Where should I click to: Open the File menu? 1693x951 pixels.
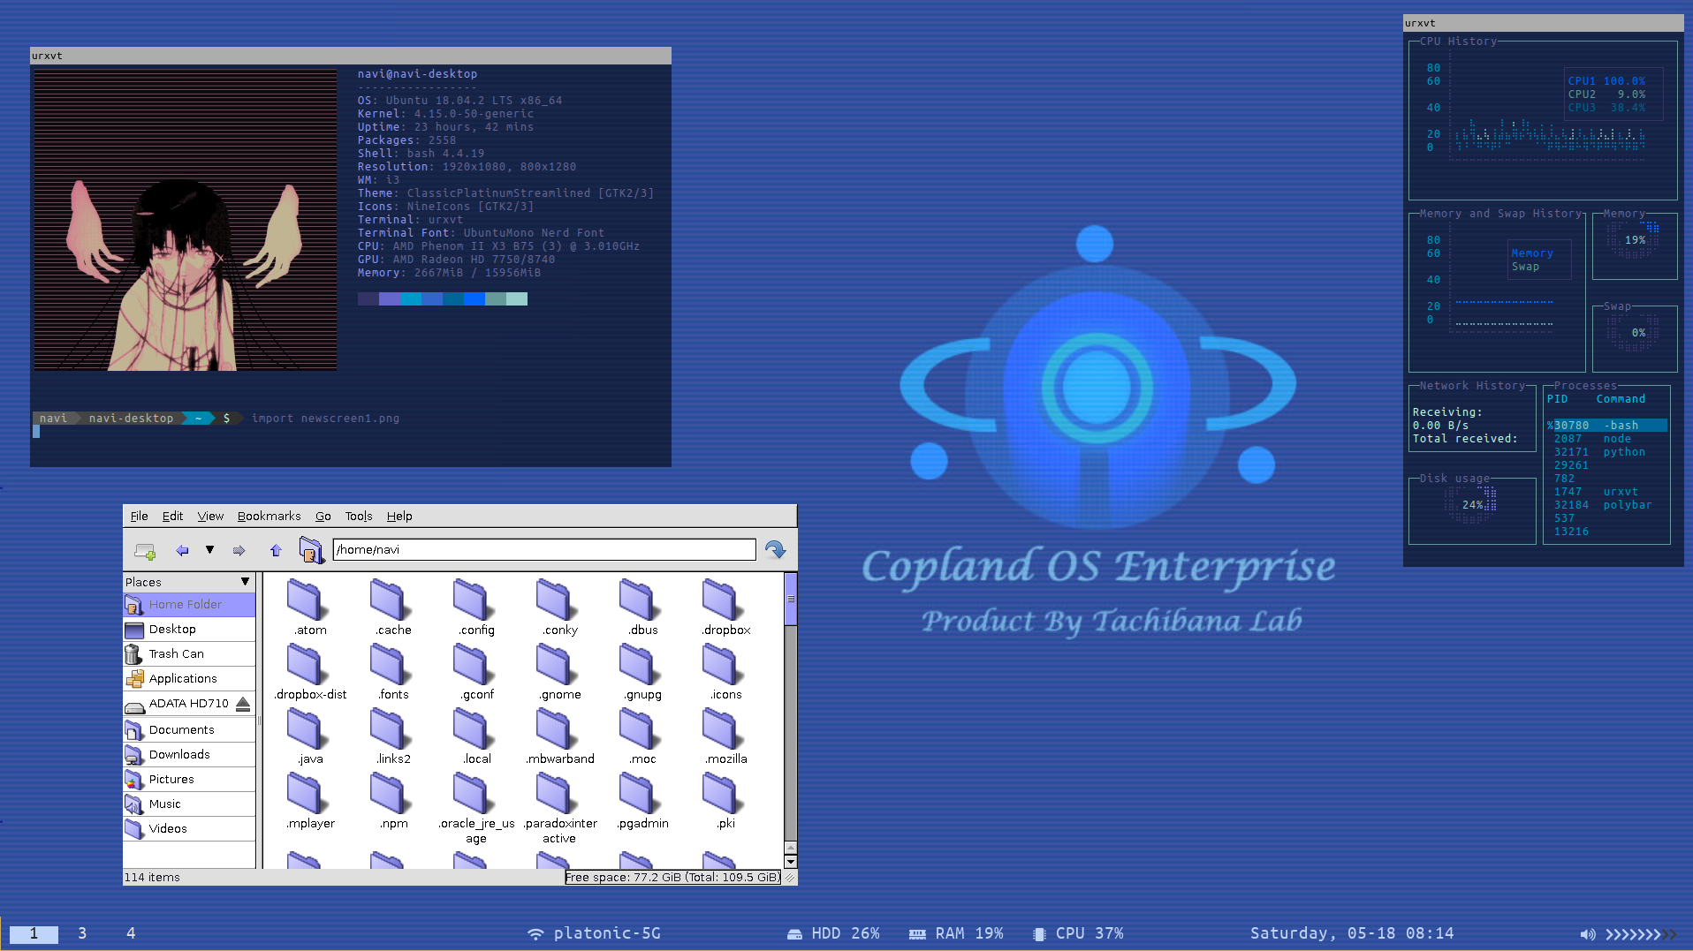tap(139, 517)
